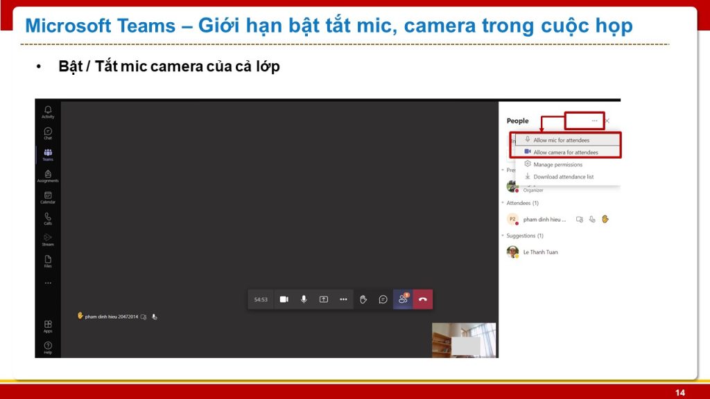Select Teams icon in sidebar
The height and width of the screenshot is (399, 710).
(x=48, y=154)
